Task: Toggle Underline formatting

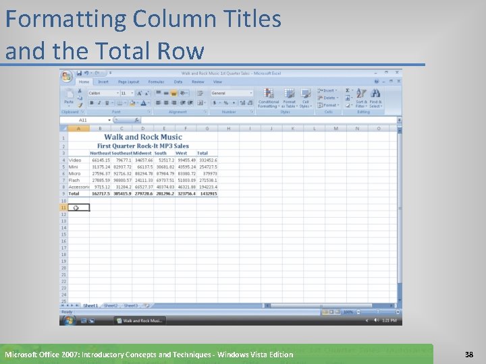Action: pyautogui.click(x=107, y=103)
